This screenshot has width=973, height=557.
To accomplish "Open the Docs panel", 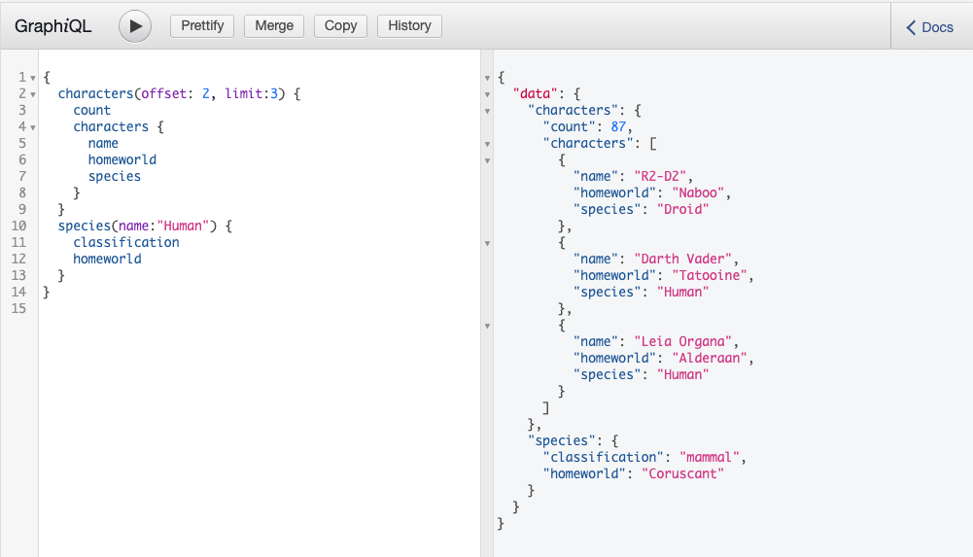I will (x=930, y=27).
